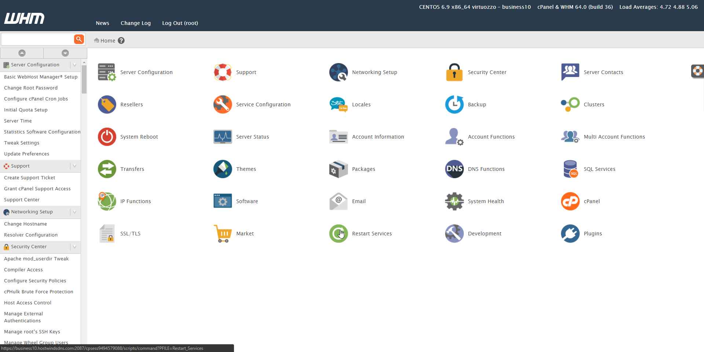Click Log Out (root) in header
Viewport: 704px width, 352px height.
(180, 23)
